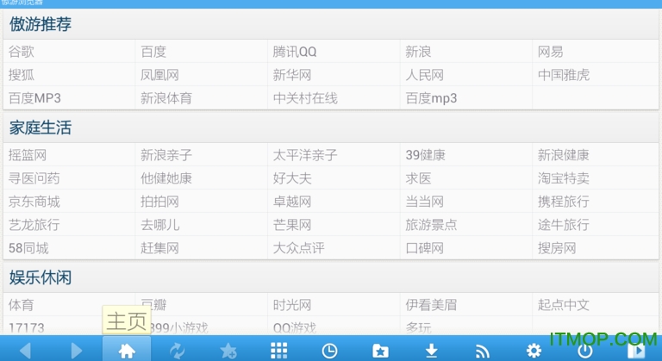Tap the home icon in bottom toolbar
The width and height of the screenshot is (662, 361).
[127, 350]
